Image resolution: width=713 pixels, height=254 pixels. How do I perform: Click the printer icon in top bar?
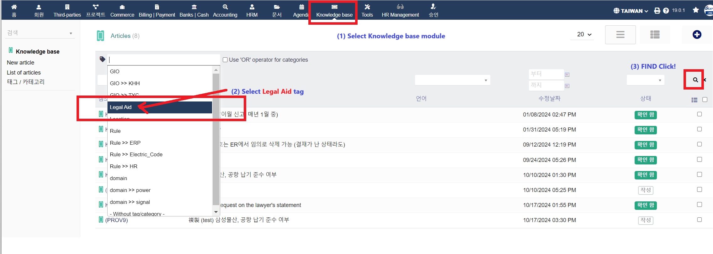pyautogui.click(x=657, y=11)
